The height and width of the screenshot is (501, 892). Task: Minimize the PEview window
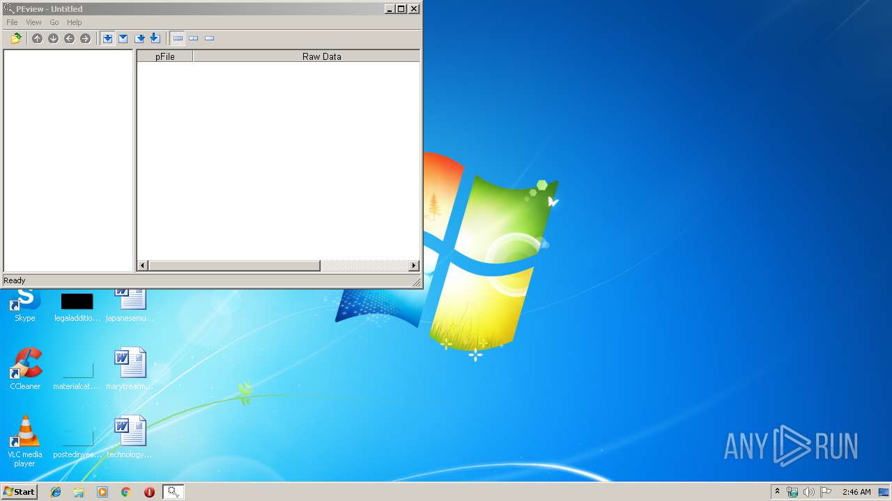(x=389, y=9)
